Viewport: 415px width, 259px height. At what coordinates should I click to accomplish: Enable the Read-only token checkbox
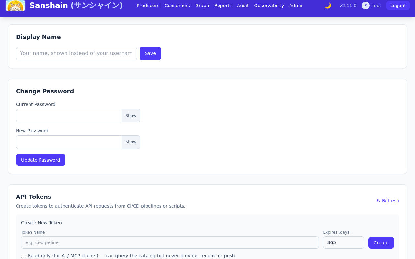click(23, 256)
